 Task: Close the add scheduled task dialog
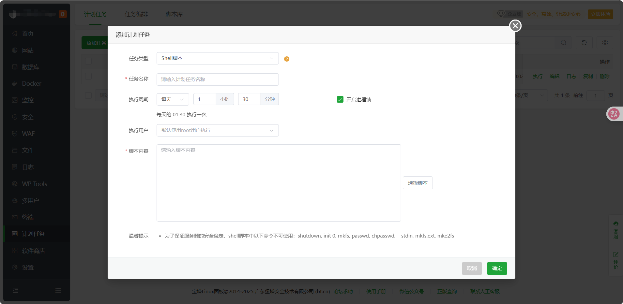point(515,26)
